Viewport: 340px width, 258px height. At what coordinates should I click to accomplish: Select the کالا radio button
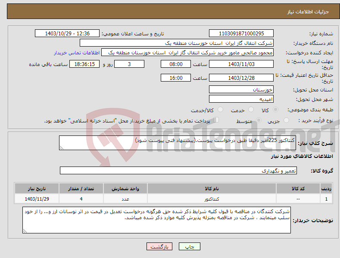pyautogui.click(x=275, y=110)
